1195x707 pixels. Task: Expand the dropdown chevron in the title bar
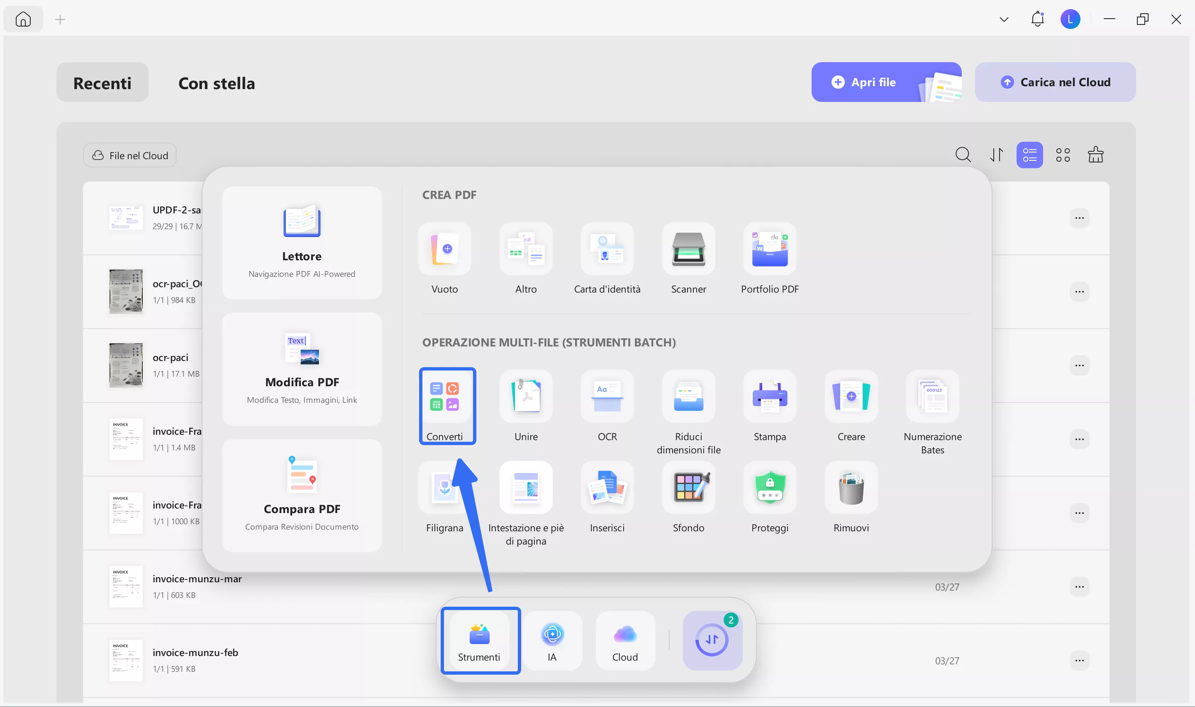[1003, 19]
